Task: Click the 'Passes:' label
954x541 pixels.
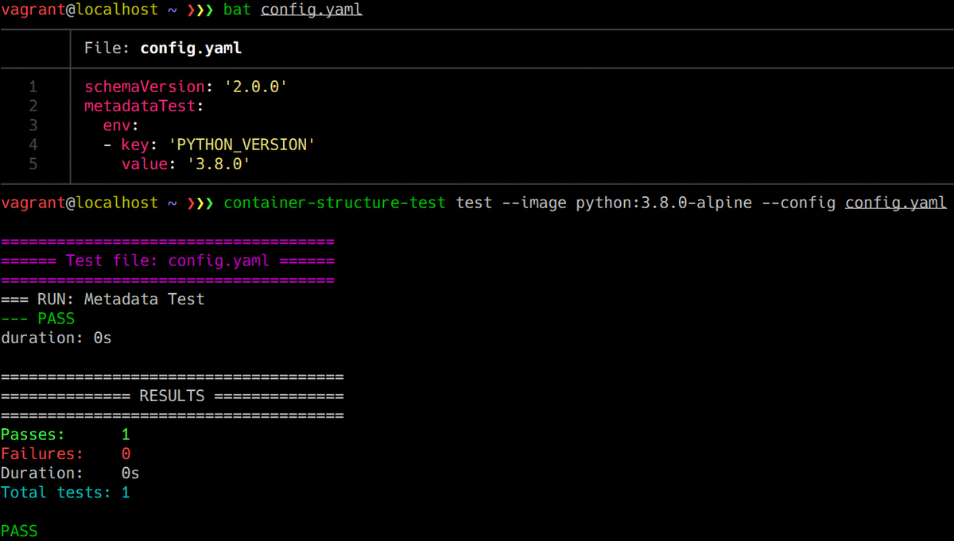Action: 33,435
